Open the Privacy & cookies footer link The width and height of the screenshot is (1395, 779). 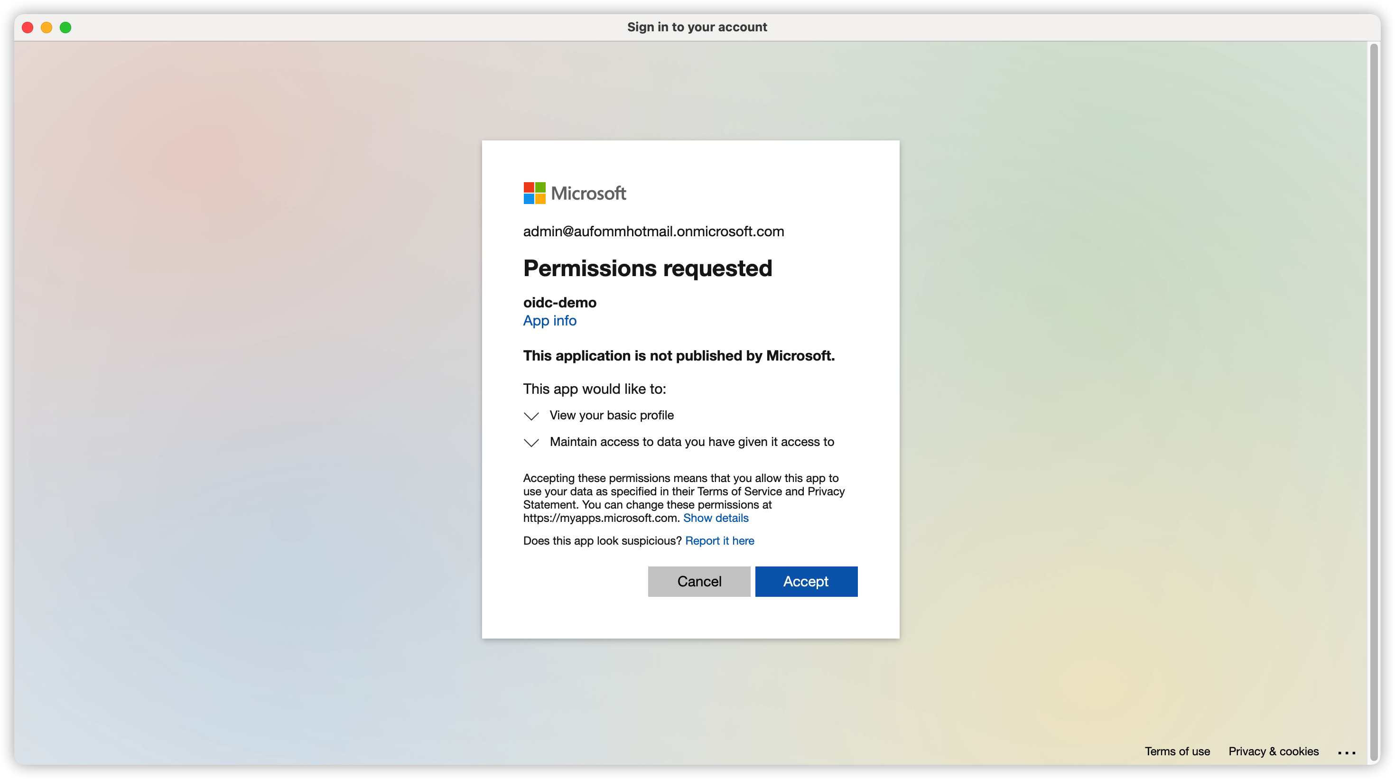pyautogui.click(x=1273, y=751)
